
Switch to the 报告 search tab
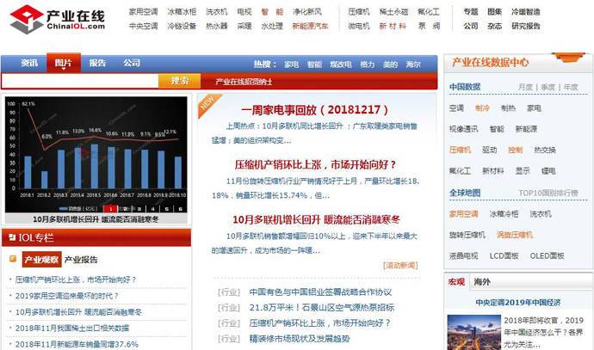(98, 63)
